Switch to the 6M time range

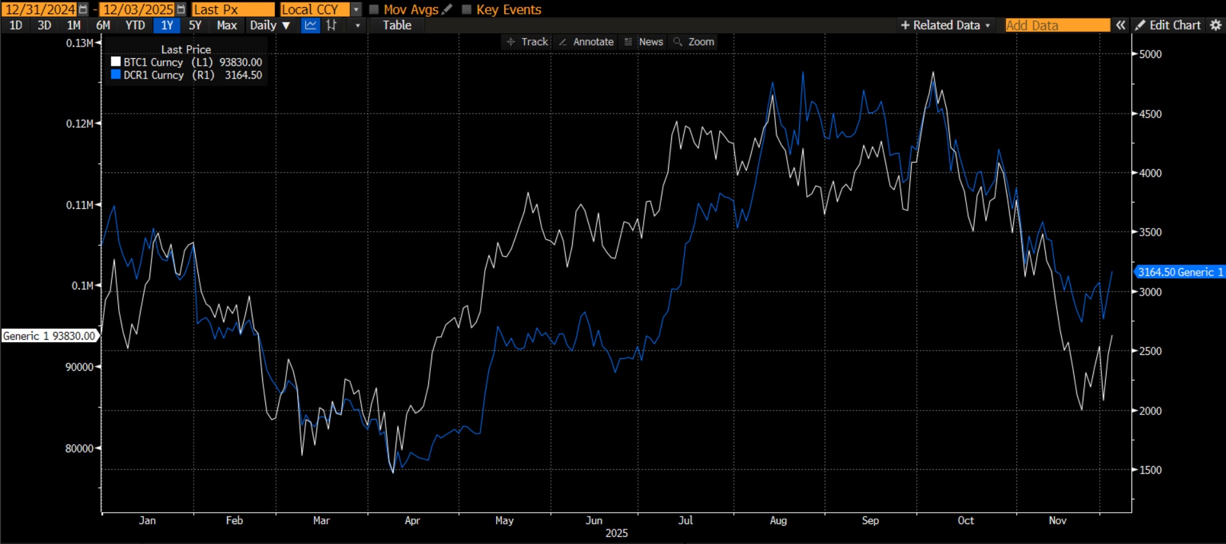point(103,26)
